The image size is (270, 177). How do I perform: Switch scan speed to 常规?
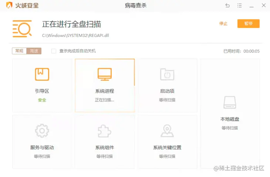click(x=19, y=51)
